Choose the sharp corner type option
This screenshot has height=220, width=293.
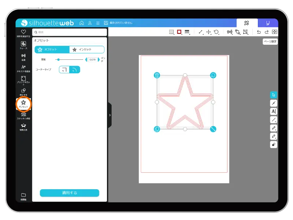tap(64, 70)
